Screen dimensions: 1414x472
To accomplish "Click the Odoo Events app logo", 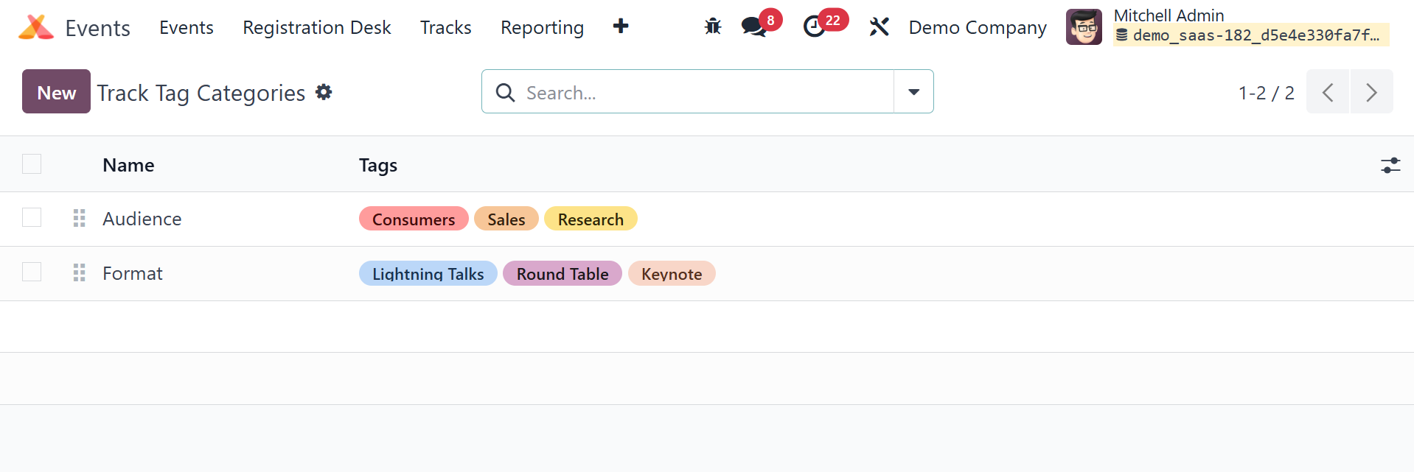I will [x=36, y=27].
